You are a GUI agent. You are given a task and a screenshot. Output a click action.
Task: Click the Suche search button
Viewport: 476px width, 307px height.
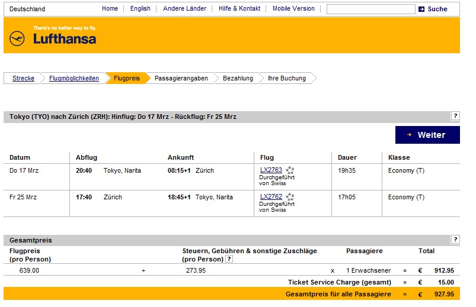click(x=437, y=9)
